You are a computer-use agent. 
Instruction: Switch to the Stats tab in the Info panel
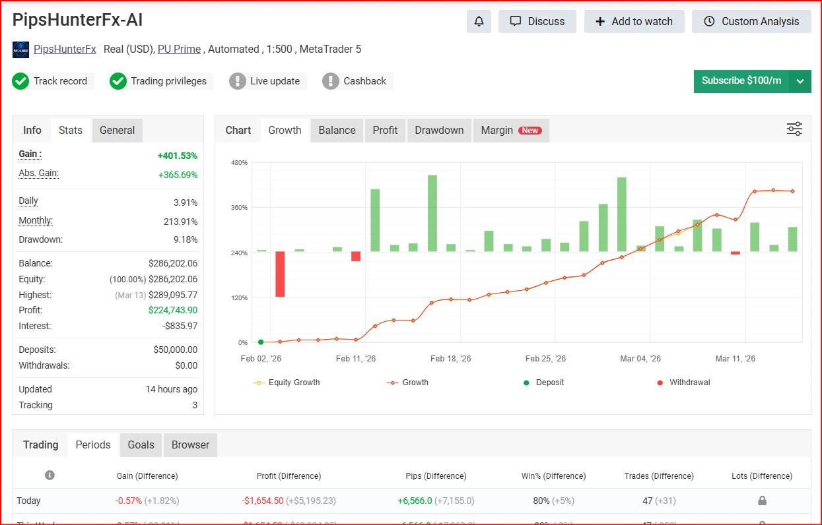pos(71,130)
